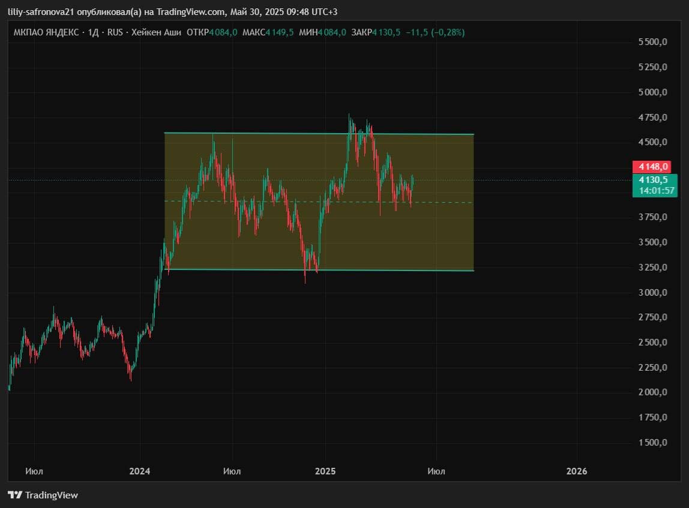Click the ОТКР 4 084,0 open value
Image resolution: width=689 pixels, height=508 pixels.
(x=212, y=32)
